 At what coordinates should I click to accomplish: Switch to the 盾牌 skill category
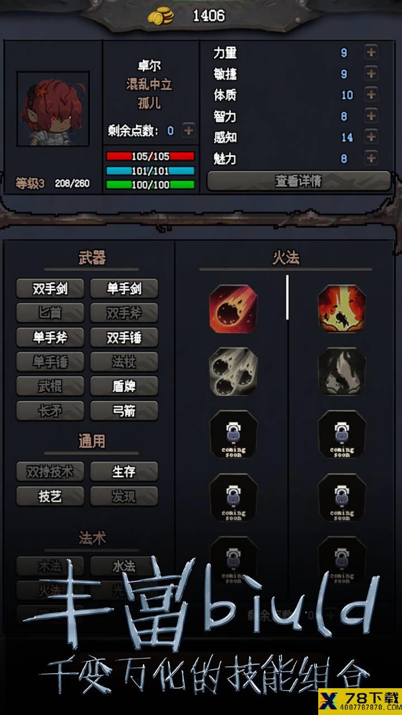click(124, 386)
